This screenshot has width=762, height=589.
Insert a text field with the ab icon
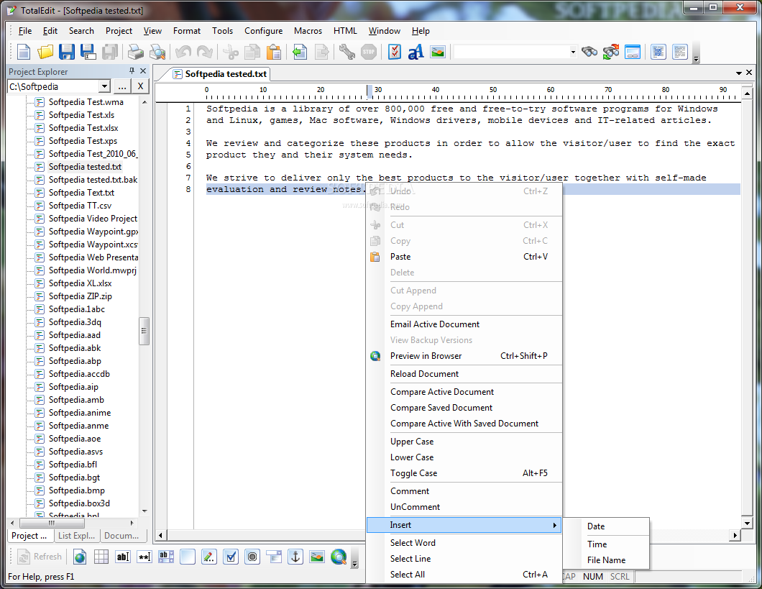tap(123, 557)
